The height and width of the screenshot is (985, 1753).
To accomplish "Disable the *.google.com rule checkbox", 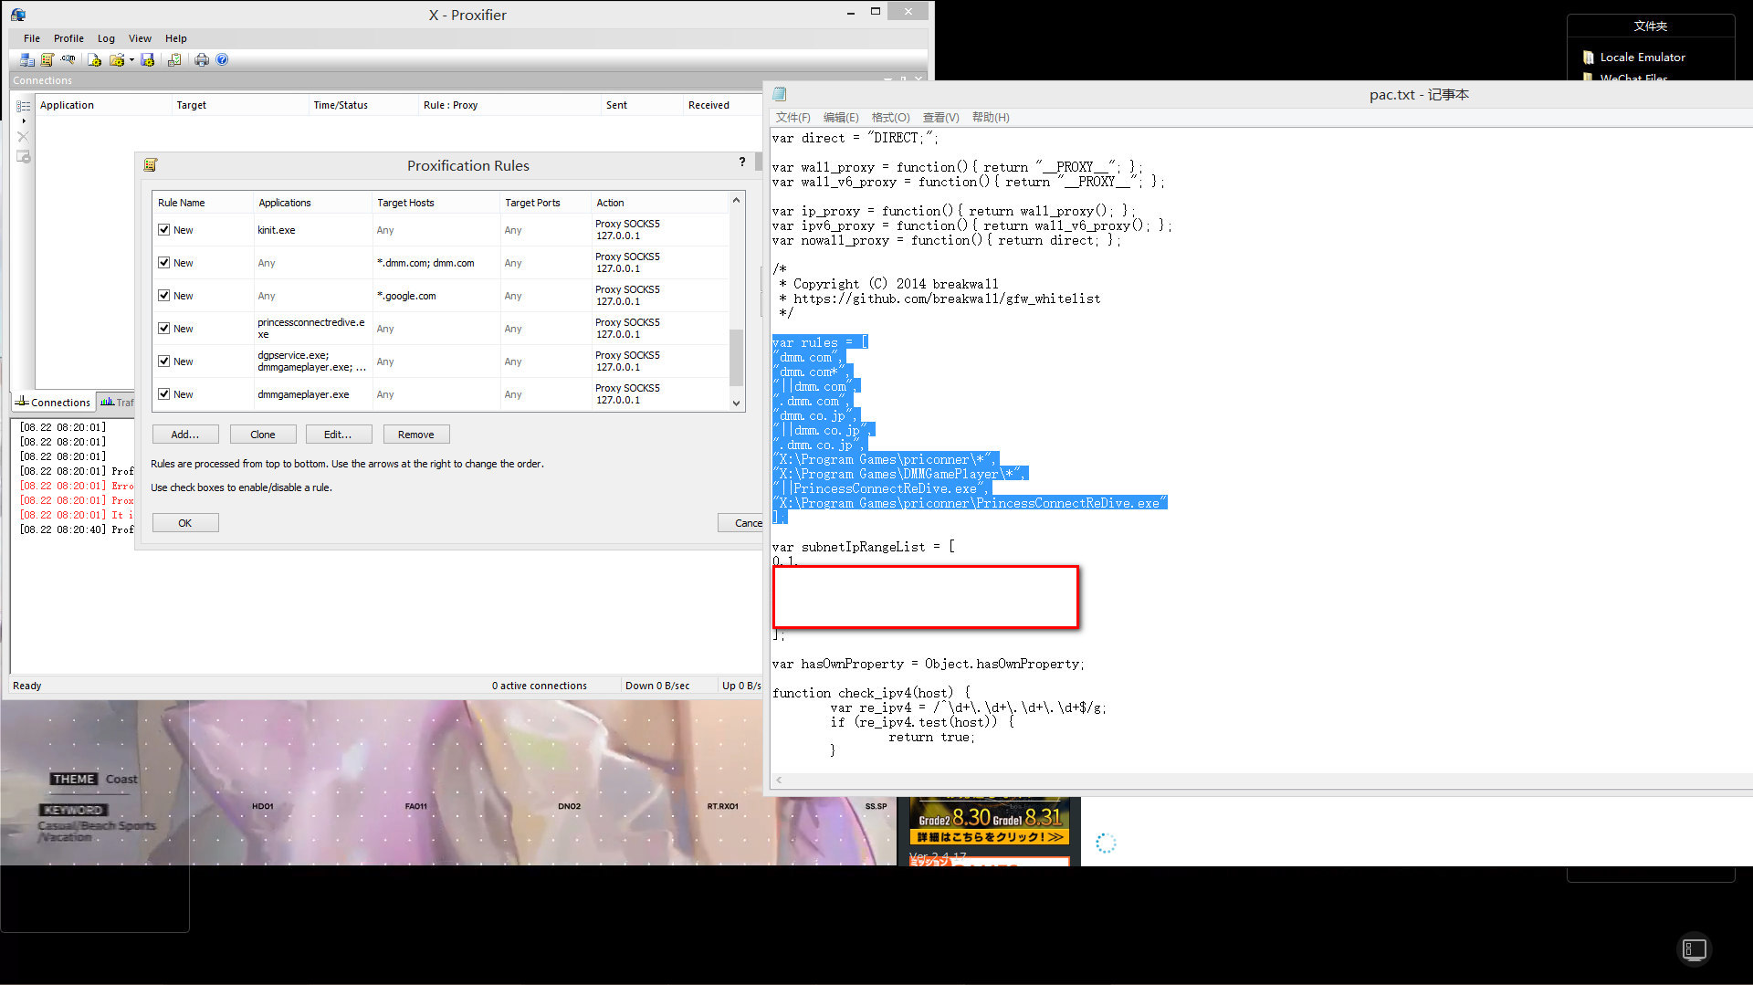I will (x=164, y=296).
